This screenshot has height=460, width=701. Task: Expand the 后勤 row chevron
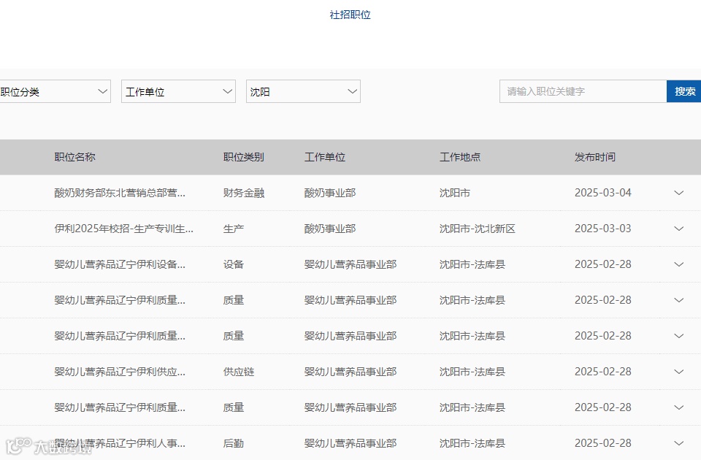click(x=678, y=443)
